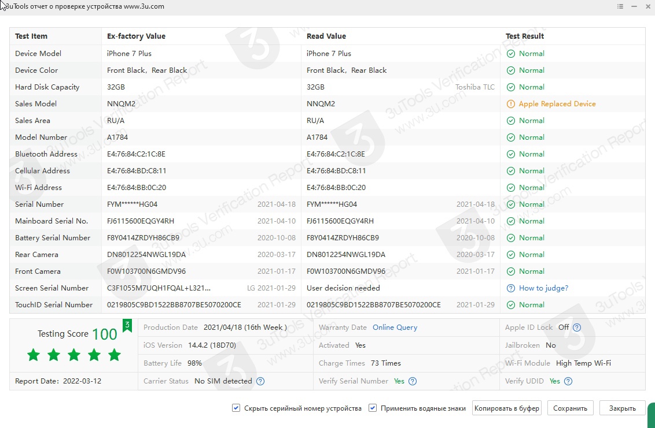This screenshot has height=428, width=655.
Task: Click the Rear Camera check icon
Action: click(x=510, y=255)
